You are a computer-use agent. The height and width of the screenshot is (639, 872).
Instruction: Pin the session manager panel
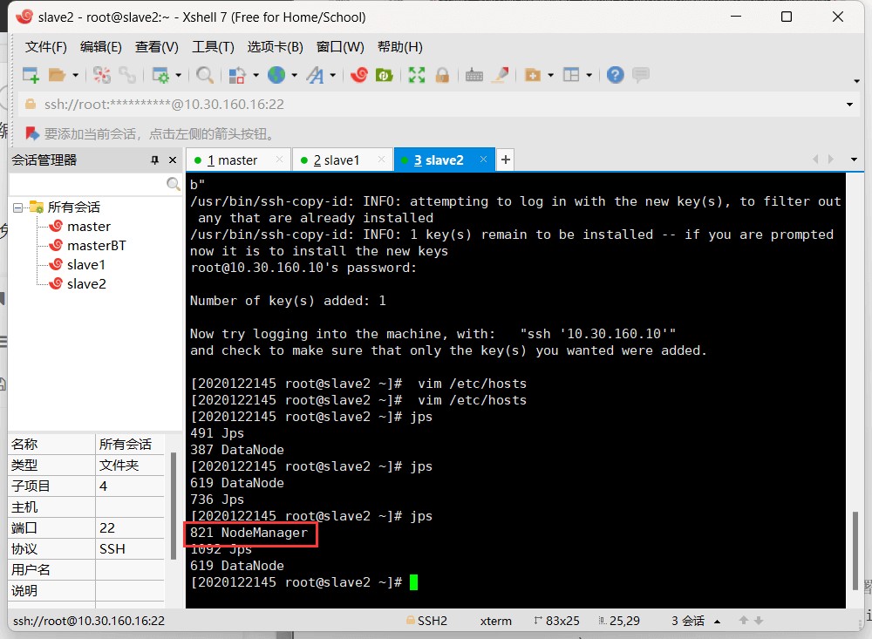click(154, 160)
